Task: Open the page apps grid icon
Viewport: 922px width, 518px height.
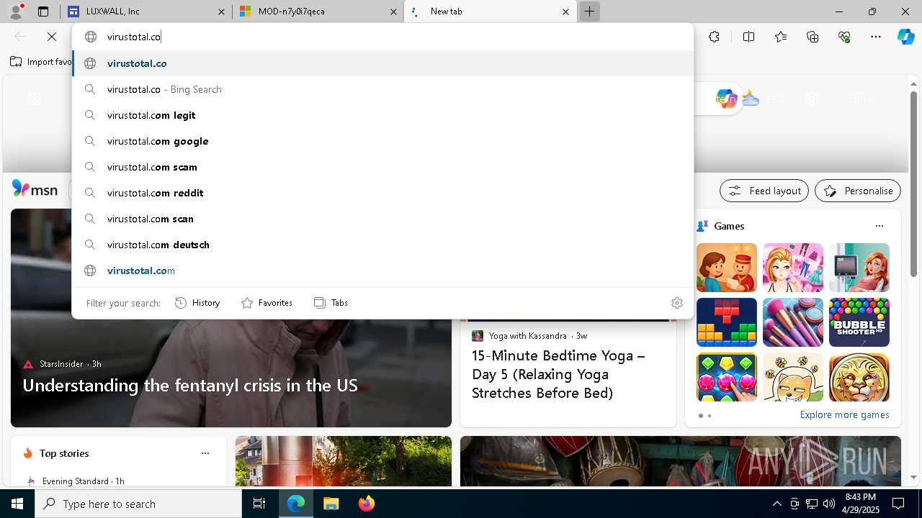Action: coord(34,99)
